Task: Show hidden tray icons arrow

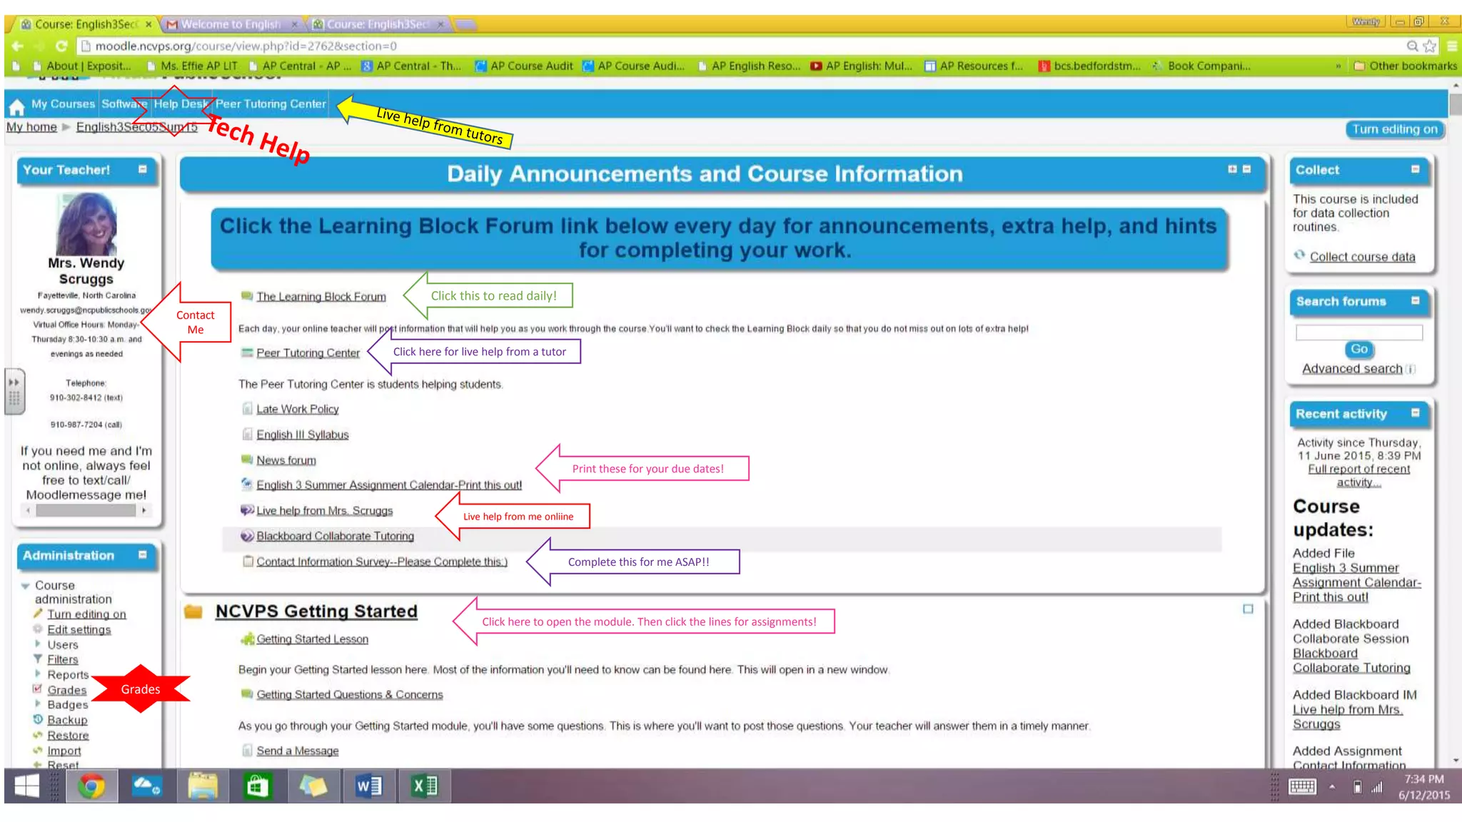Action: (1331, 786)
